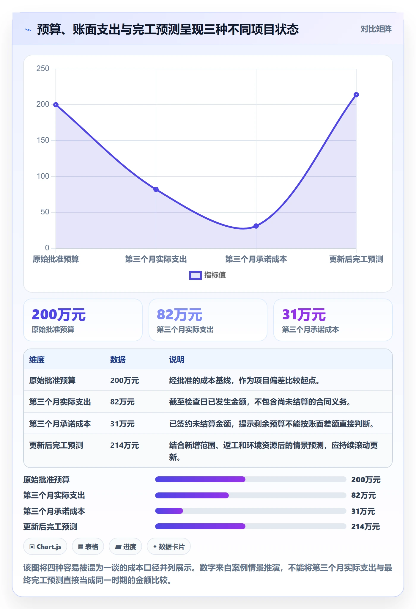416x609 pixels.
Task: Click the 指标值 legend label
Action: [x=215, y=275]
